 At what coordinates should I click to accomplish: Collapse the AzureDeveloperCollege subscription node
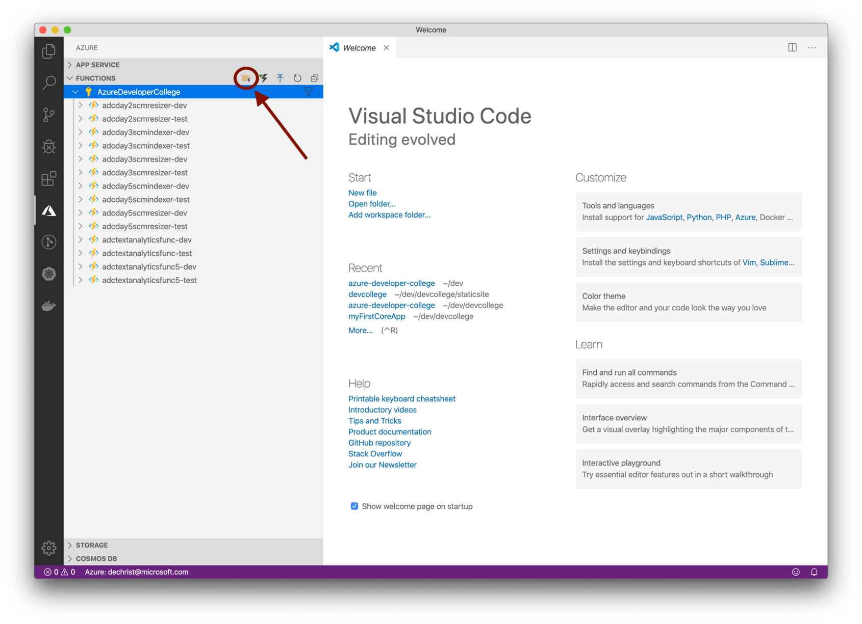coord(75,92)
